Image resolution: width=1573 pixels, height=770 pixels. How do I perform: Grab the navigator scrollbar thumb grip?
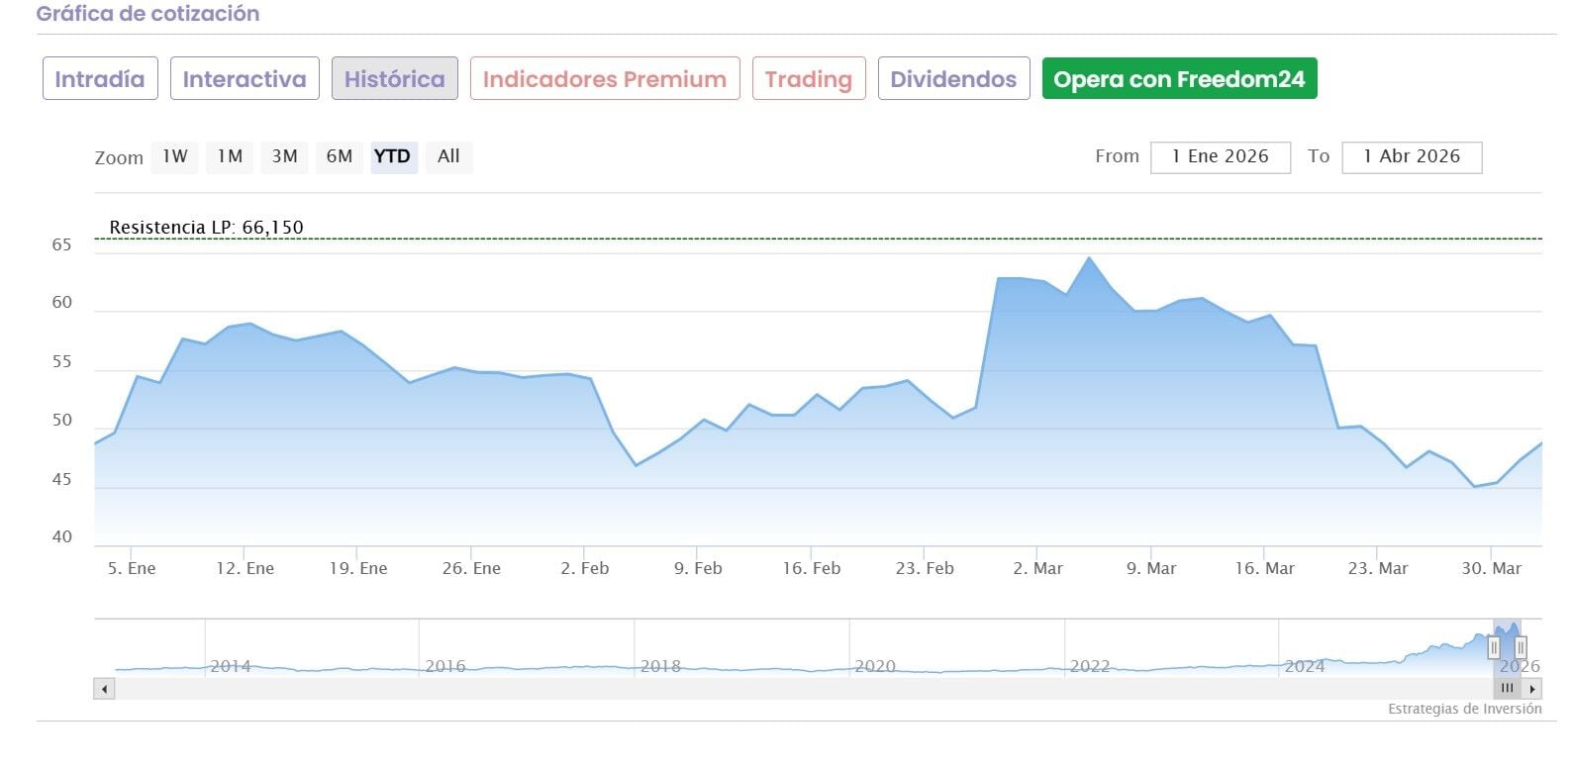(x=1507, y=689)
